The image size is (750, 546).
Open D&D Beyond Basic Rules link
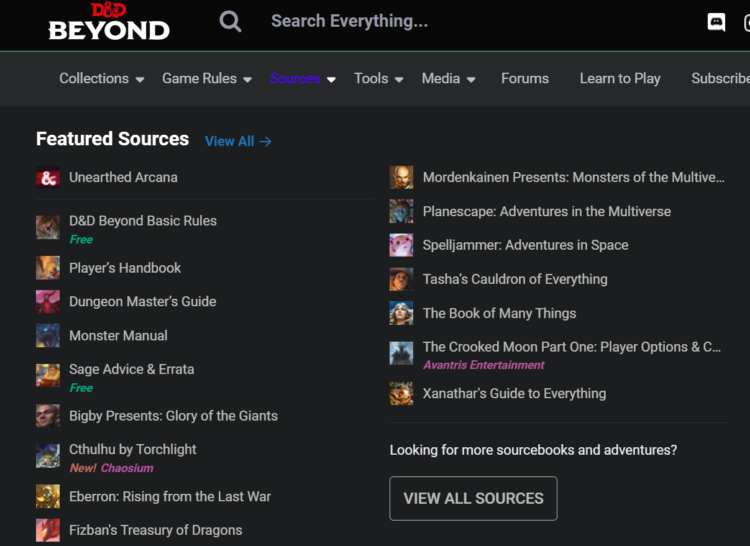pyautogui.click(x=143, y=221)
